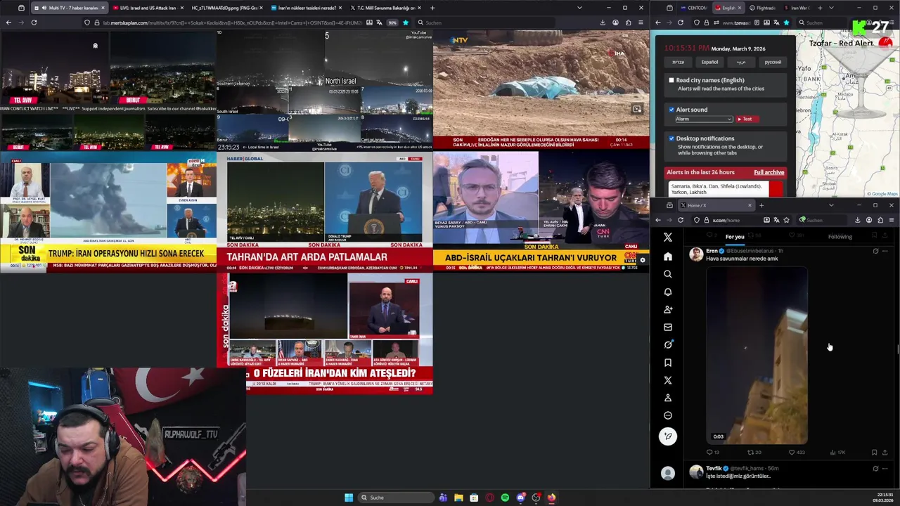Reload page in the Multi TV window
Image resolution: width=900 pixels, height=506 pixels.
[34, 22]
